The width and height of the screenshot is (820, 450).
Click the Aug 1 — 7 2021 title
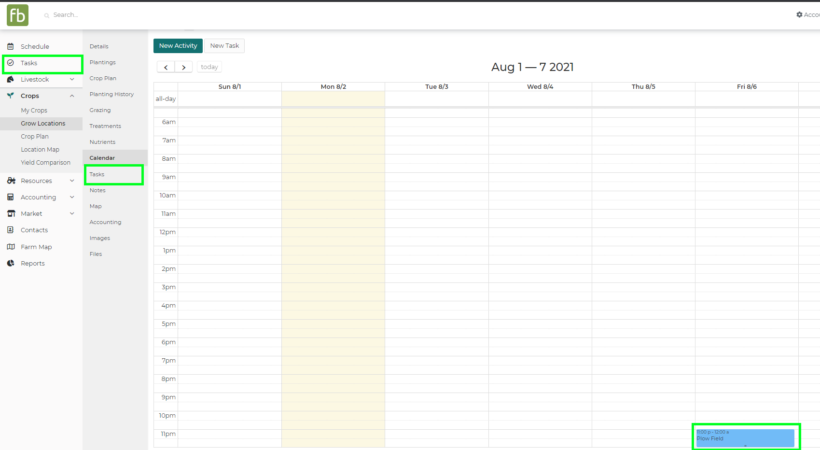click(532, 67)
